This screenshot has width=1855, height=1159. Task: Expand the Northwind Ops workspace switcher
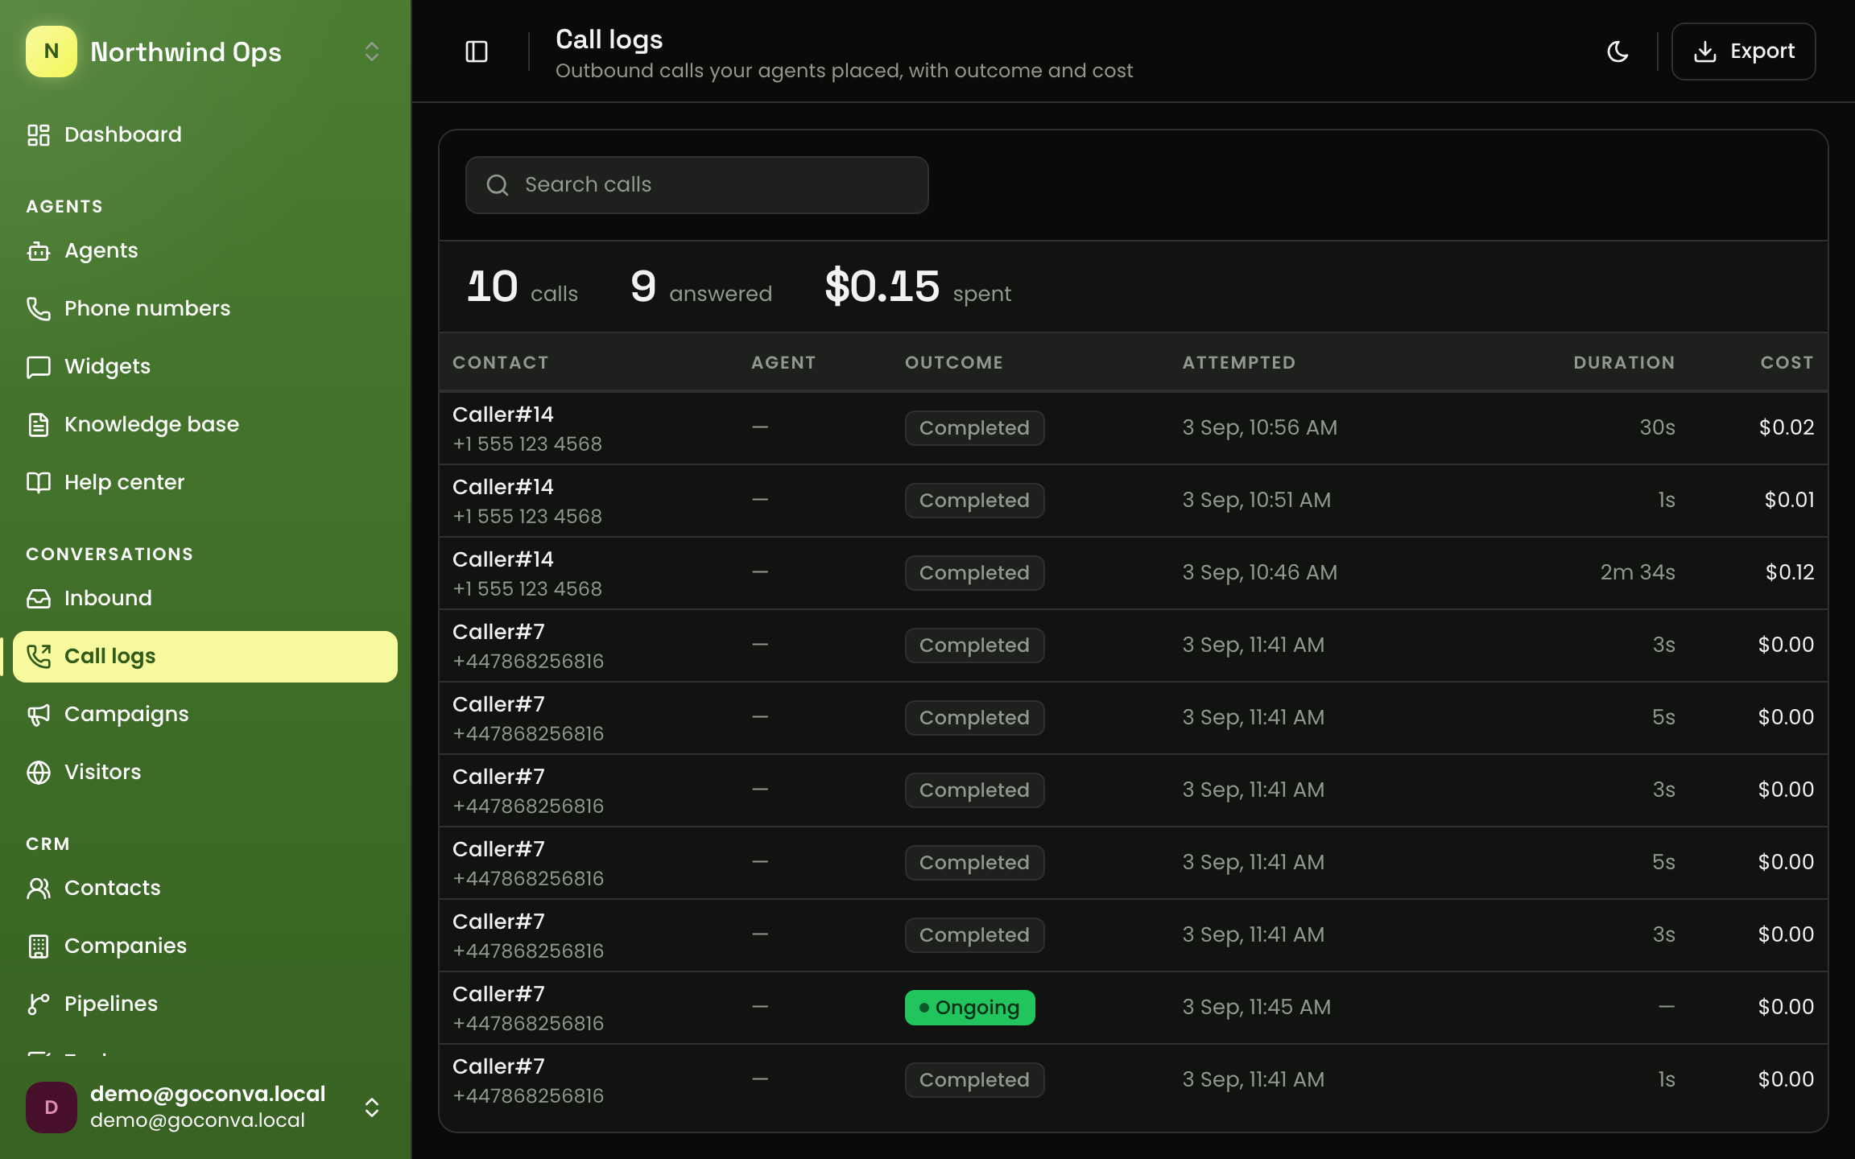pyautogui.click(x=372, y=52)
